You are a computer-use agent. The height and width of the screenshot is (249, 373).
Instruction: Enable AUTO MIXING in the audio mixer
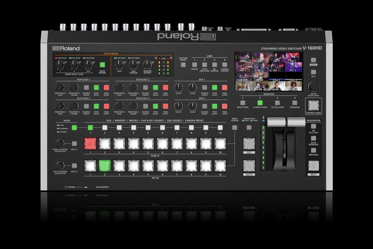(x=102, y=65)
